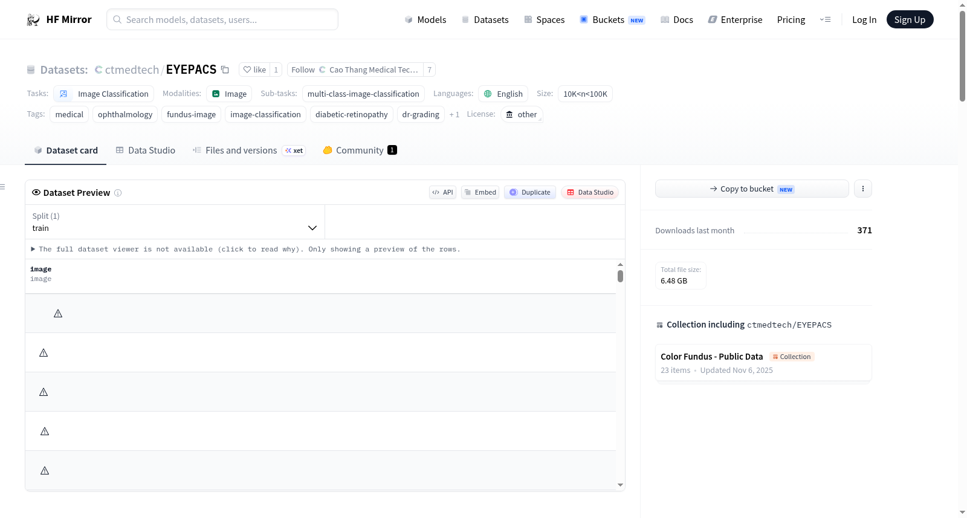
Task: Open Pricing page link
Action: point(791,20)
